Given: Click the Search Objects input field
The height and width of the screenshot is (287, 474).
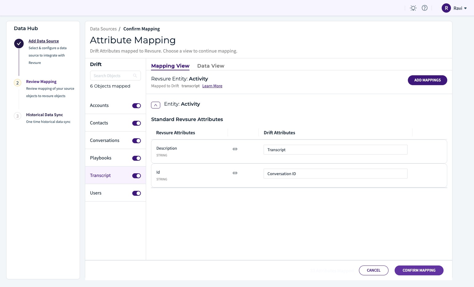Looking at the screenshot, I should coord(115,76).
